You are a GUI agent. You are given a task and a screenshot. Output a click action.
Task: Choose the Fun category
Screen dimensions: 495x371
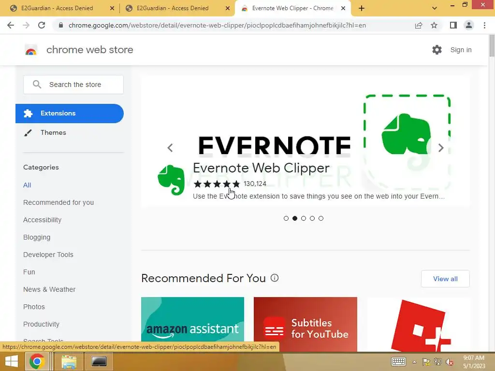click(x=29, y=272)
